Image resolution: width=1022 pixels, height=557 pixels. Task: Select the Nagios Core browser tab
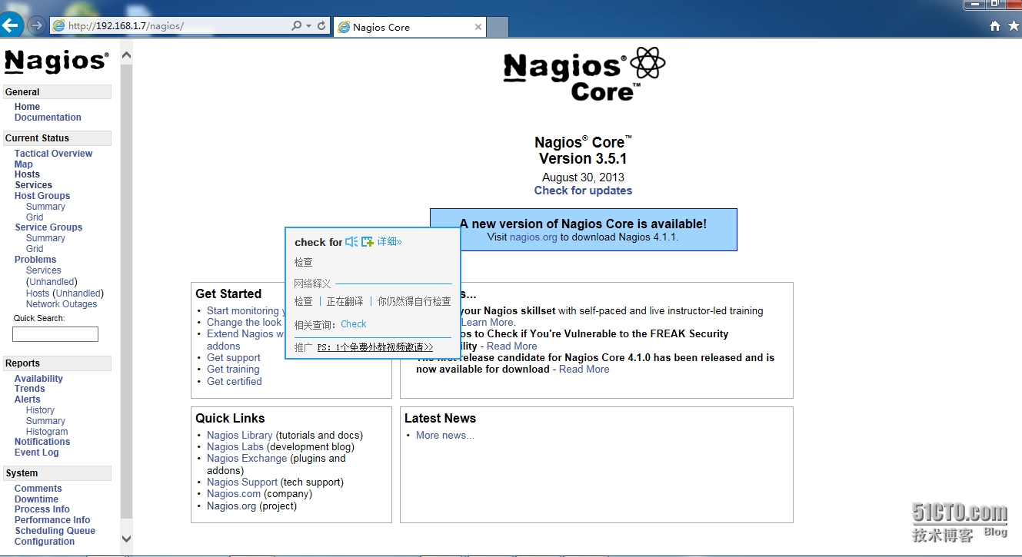point(410,27)
